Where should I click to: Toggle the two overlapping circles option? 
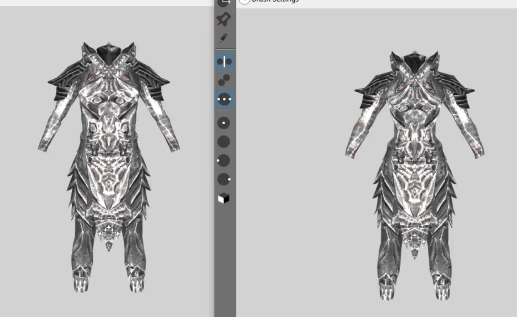coord(224,80)
